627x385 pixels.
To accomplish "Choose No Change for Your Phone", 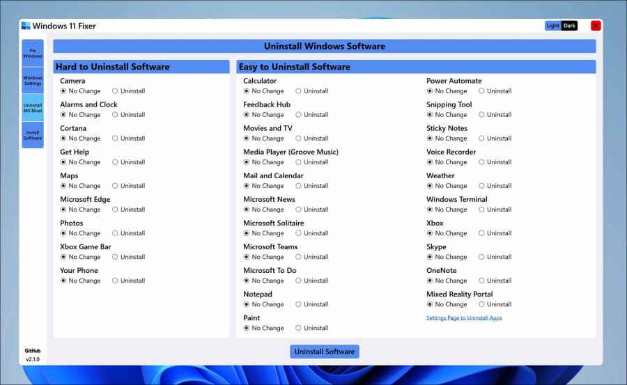I will pyautogui.click(x=80, y=281).
